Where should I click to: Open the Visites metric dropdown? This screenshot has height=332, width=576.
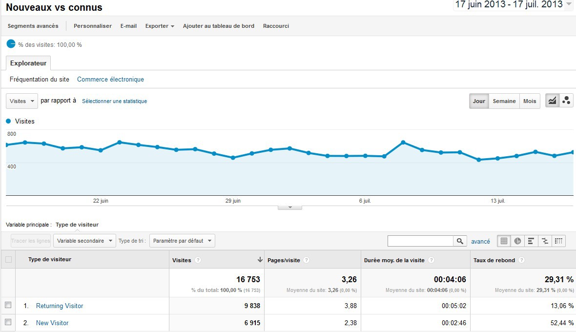click(22, 101)
